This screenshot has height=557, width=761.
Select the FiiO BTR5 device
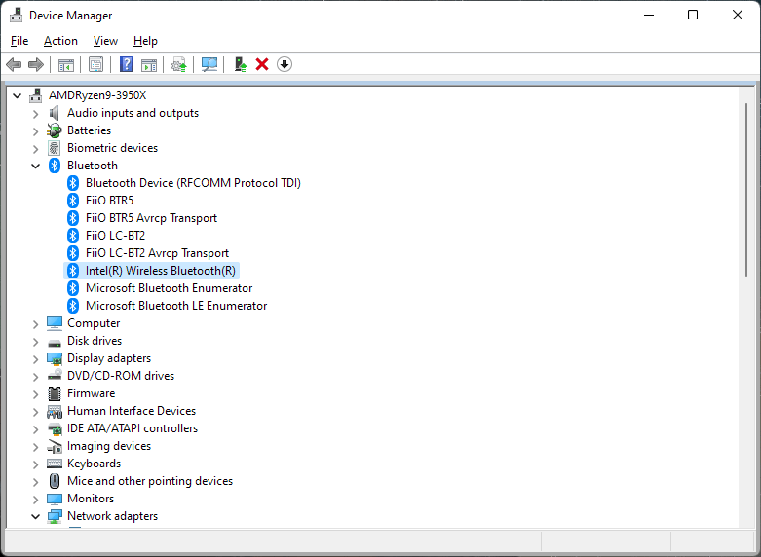109,201
